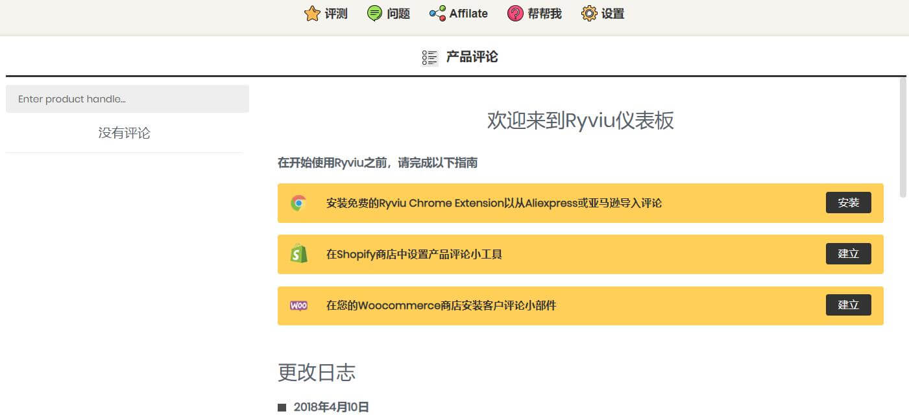Click the green speech bubble 问题 icon
The height and width of the screenshot is (418, 909).
click(374, 14)
